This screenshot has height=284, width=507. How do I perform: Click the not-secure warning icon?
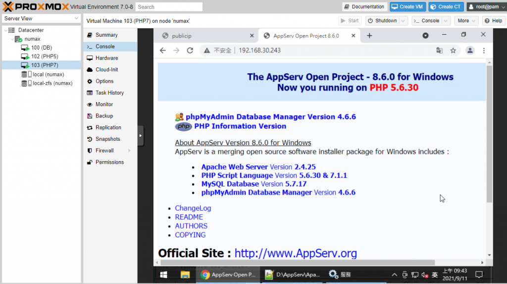206,51
